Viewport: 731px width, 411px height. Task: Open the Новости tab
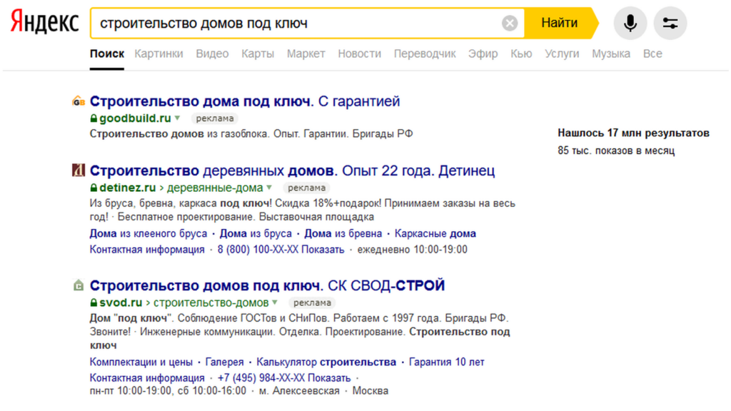click(x=360, y=54)
